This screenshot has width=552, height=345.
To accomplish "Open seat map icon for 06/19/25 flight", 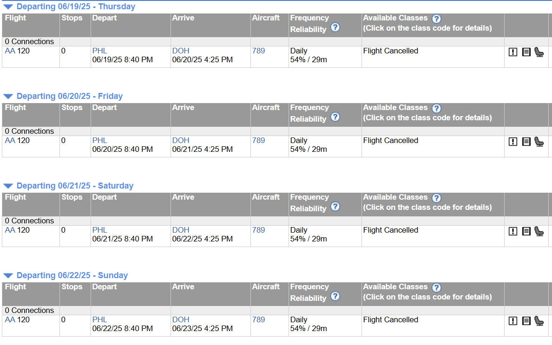I will [539, 52].
